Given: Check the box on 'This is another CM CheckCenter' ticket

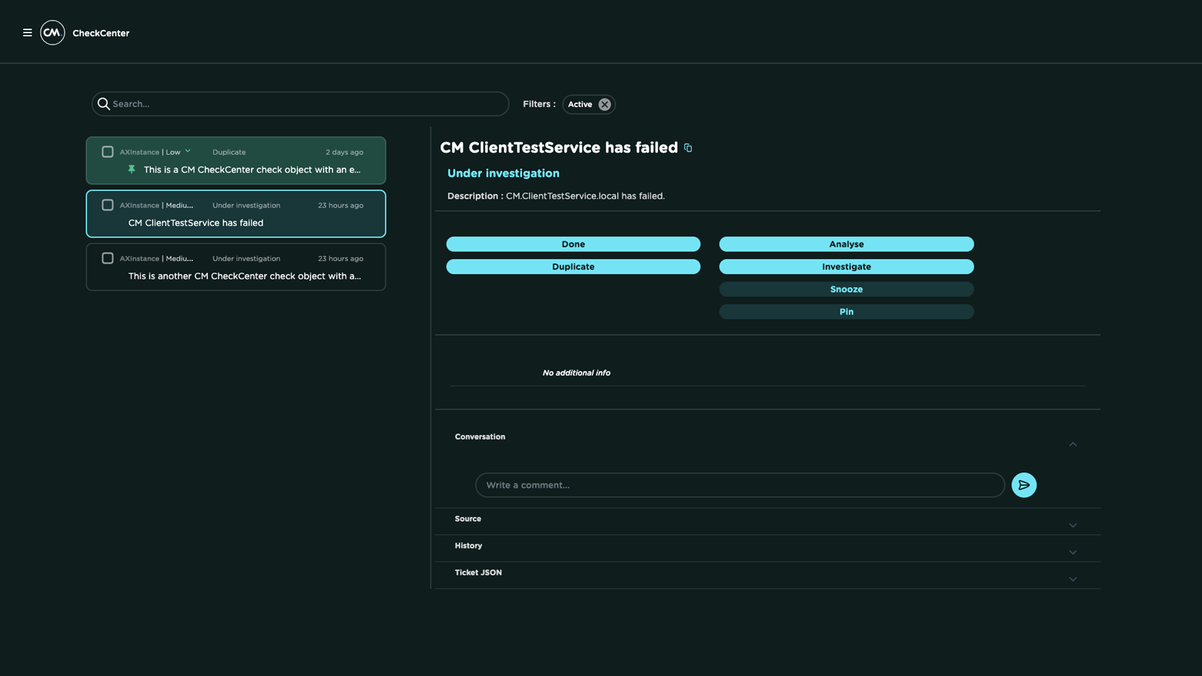Looking at the screenshot, I should pos(108,258).
